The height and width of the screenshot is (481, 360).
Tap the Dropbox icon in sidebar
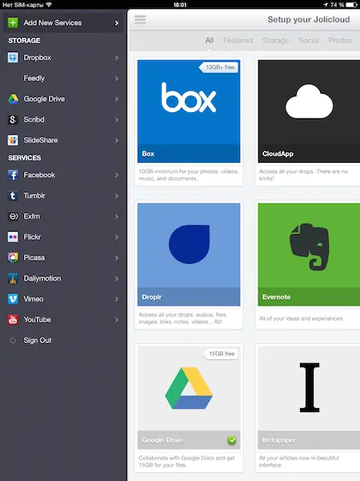click(x=13, y=58)
